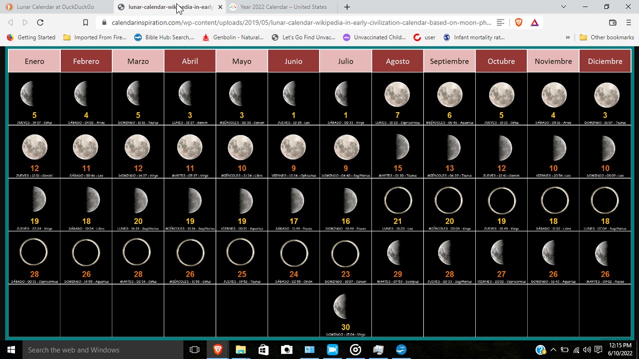639x359 pixels.
Task: Show more bookmarks with the double chevron
Action: [x=568, y=37]
